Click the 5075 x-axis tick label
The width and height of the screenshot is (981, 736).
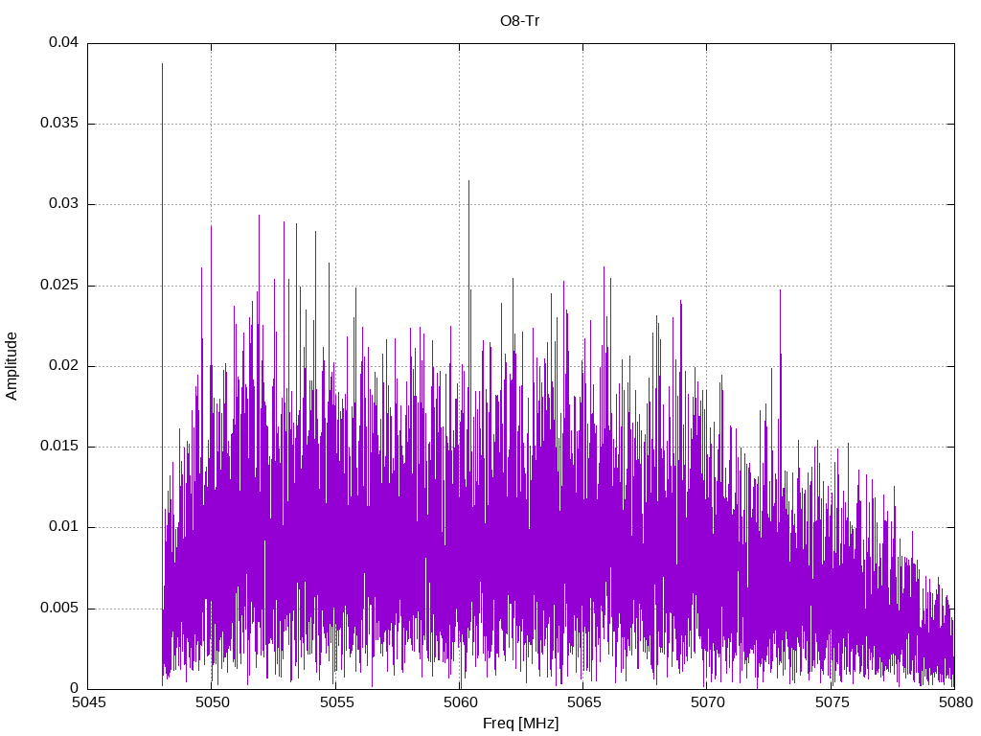pos(832,702)
